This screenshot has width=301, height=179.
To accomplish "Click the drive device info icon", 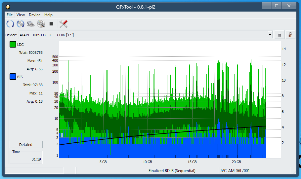I will (31, 24).
